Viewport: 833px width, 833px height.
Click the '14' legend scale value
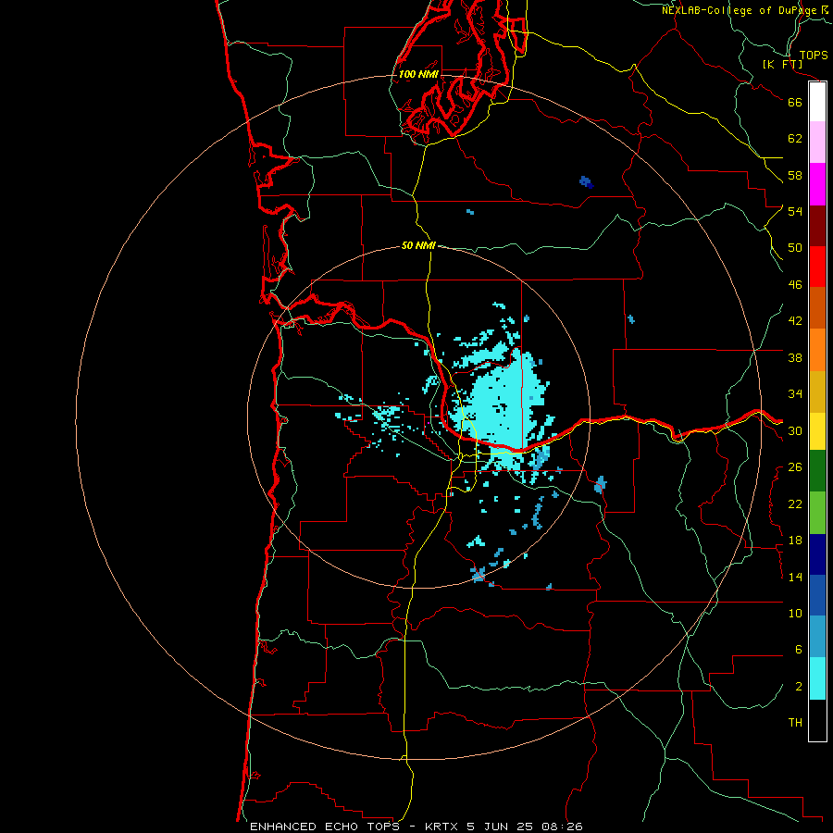click(x=795, y=577)
